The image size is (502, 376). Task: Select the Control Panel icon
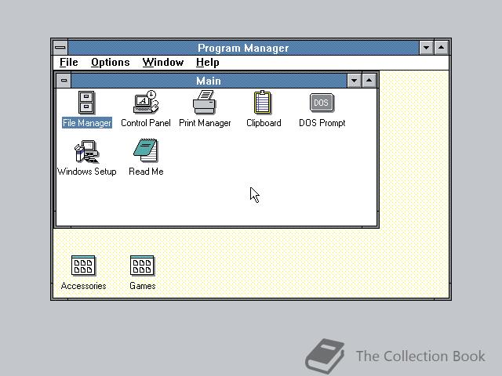[x=146, y=102]
